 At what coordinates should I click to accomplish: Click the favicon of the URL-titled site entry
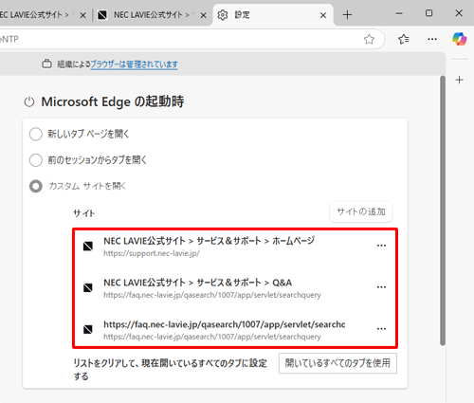[x=88, y=329]
